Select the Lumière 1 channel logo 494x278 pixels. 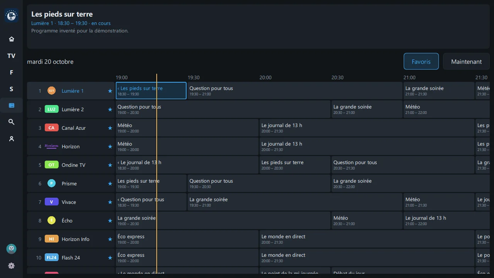(51, 91)
